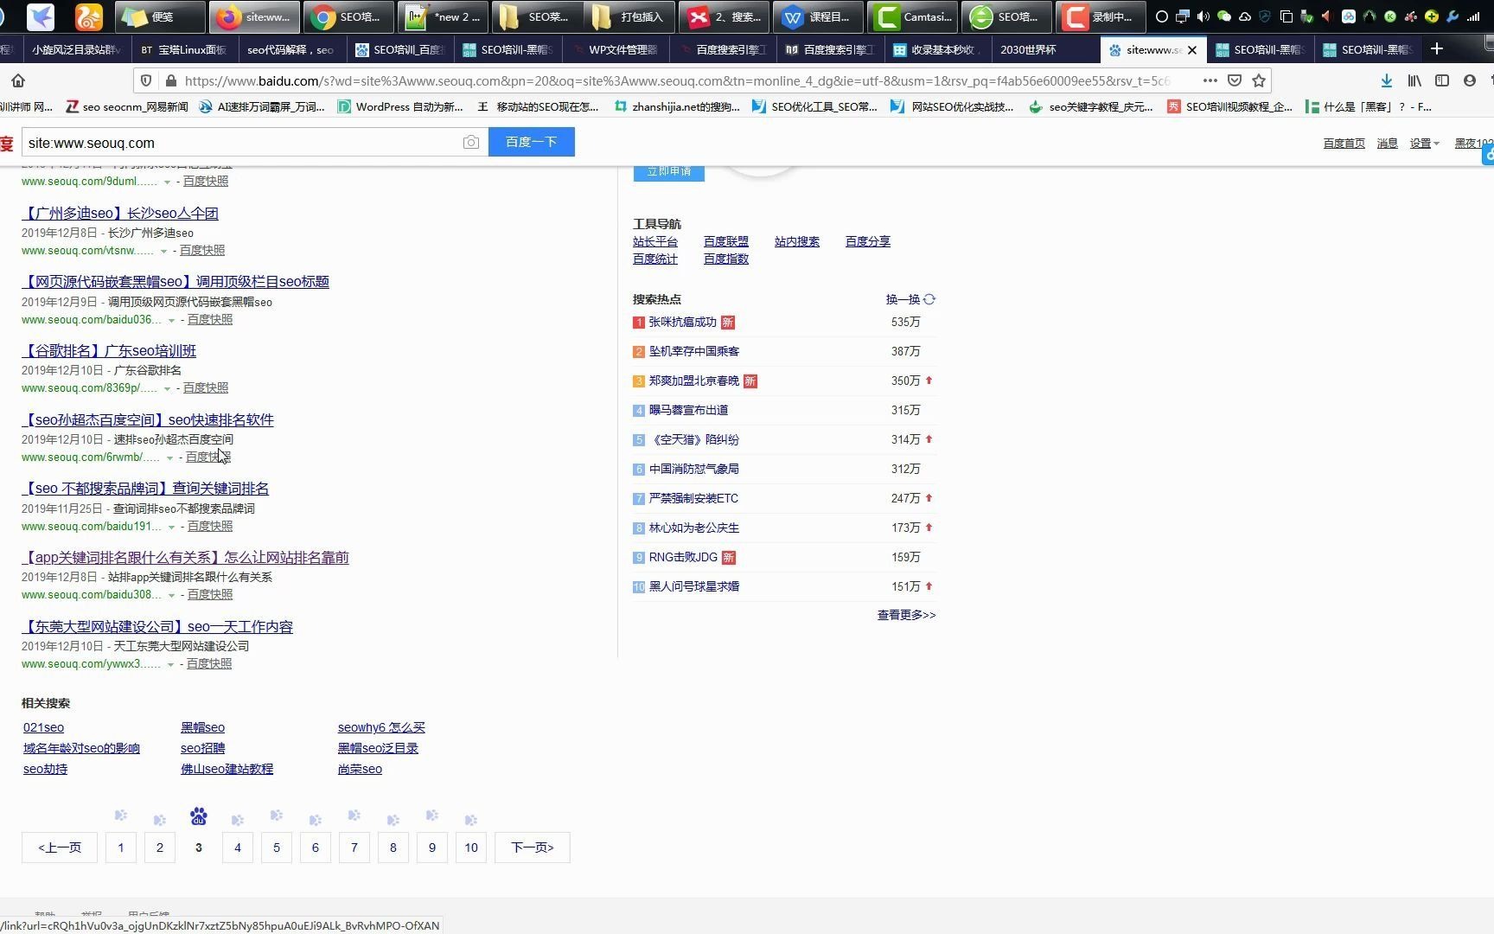Open Firefox downloads arrow icon
Viewport: 1494px width, 934px height.
[x=1387, y=80]
